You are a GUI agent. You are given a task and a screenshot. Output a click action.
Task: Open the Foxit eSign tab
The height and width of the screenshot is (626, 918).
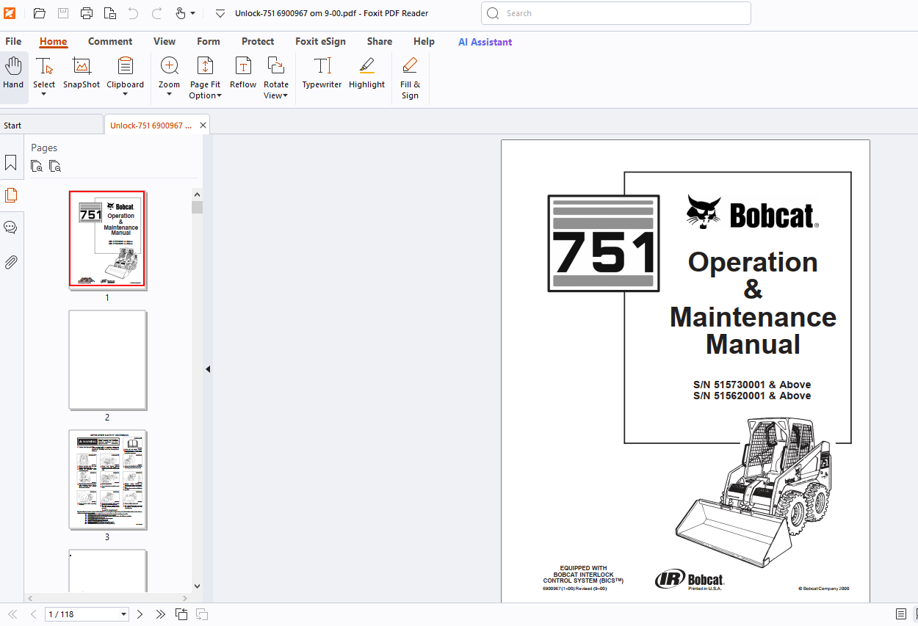pos(320,42)
